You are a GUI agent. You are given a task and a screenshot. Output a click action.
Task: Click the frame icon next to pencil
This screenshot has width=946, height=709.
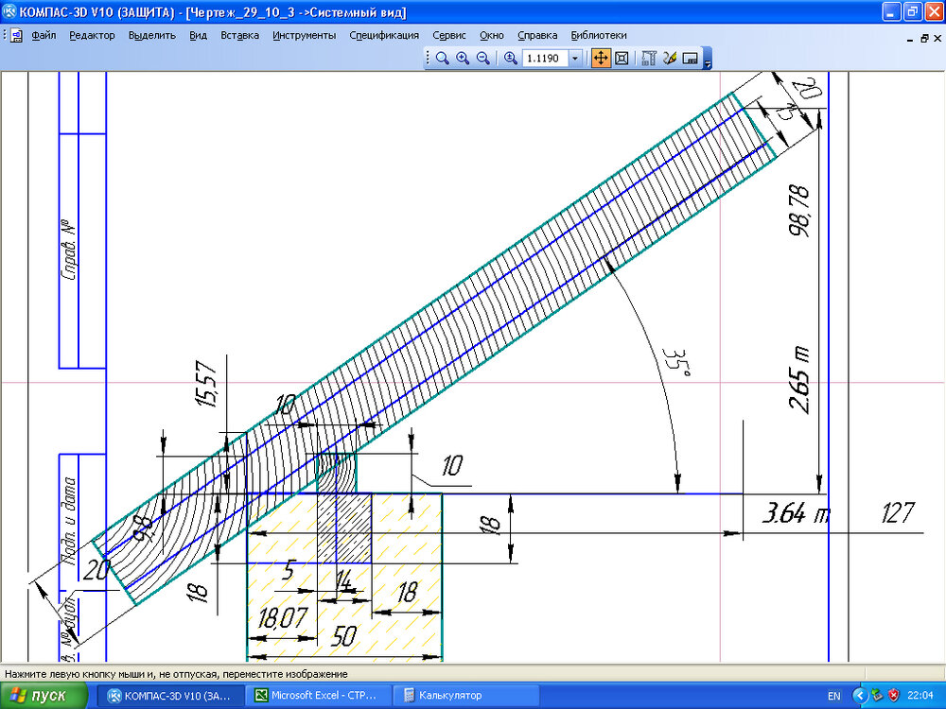point(690,58)
